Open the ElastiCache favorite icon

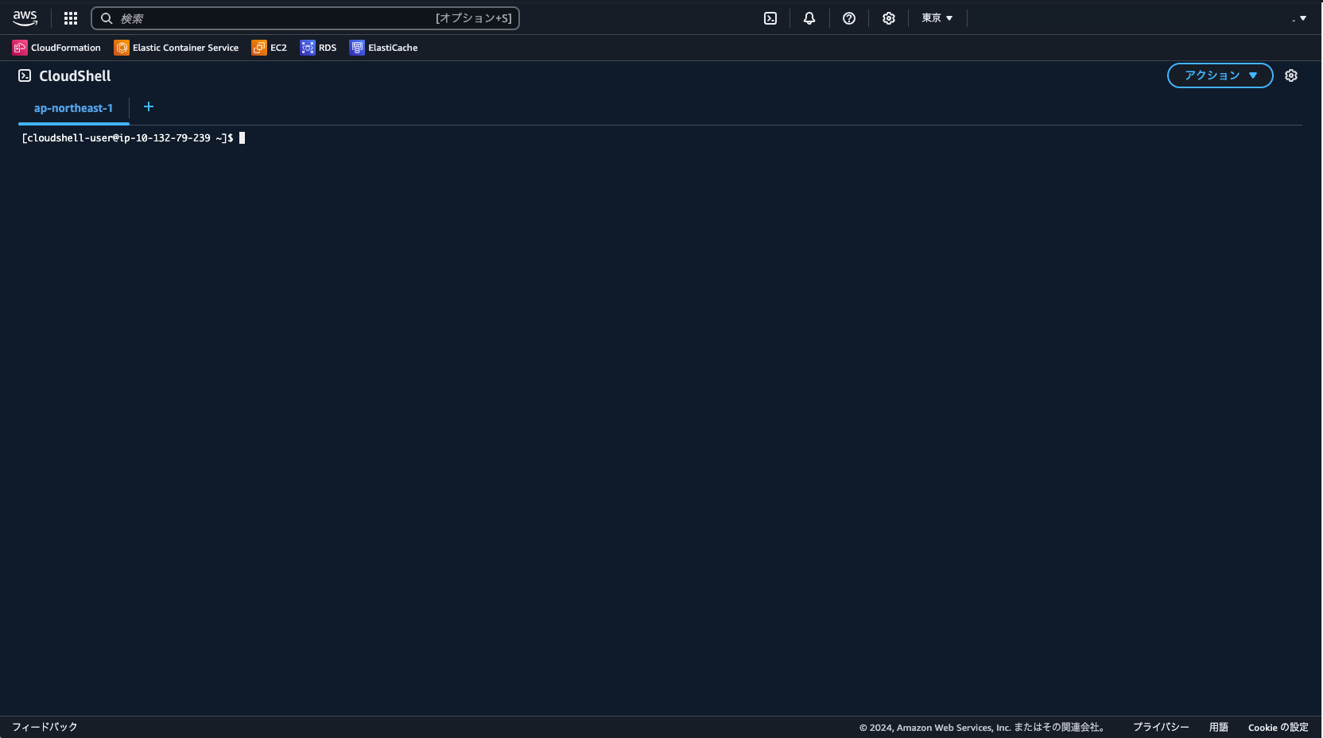pyautogui.click(x=357, y=48)
